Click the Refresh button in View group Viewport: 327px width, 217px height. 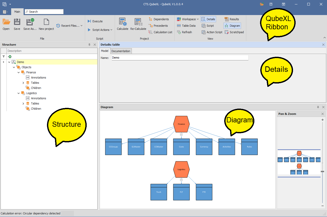pyautogui.click(x=185, y=32)
